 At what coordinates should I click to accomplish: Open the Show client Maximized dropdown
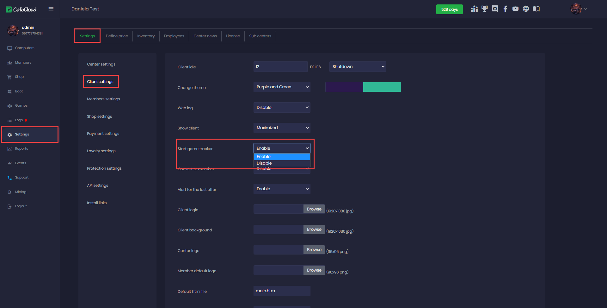282,128
